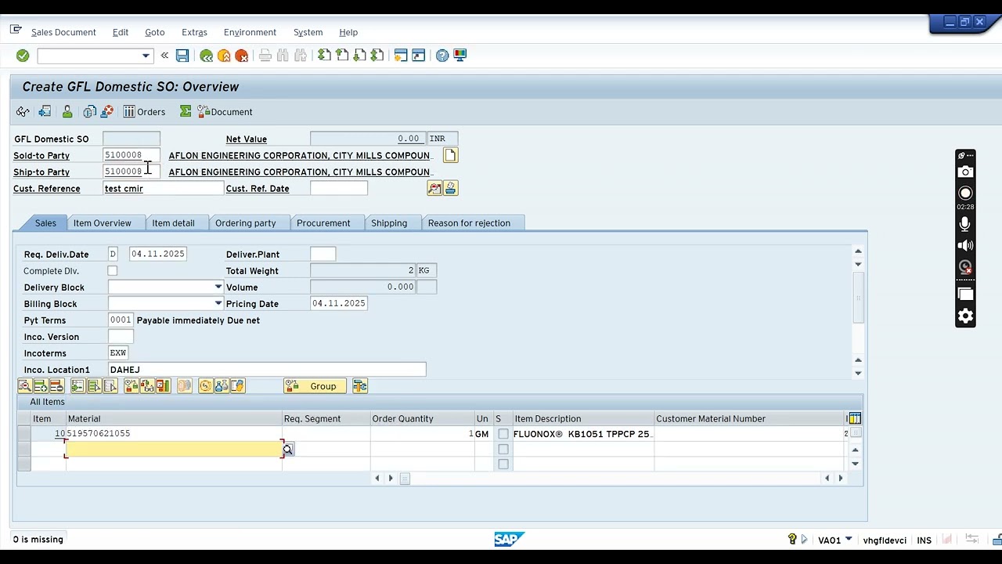Image resolution: width=1002 pixels, height=564 pixels.
Task: Click the yellow Exit icon
Action: [x=224, y=56]
